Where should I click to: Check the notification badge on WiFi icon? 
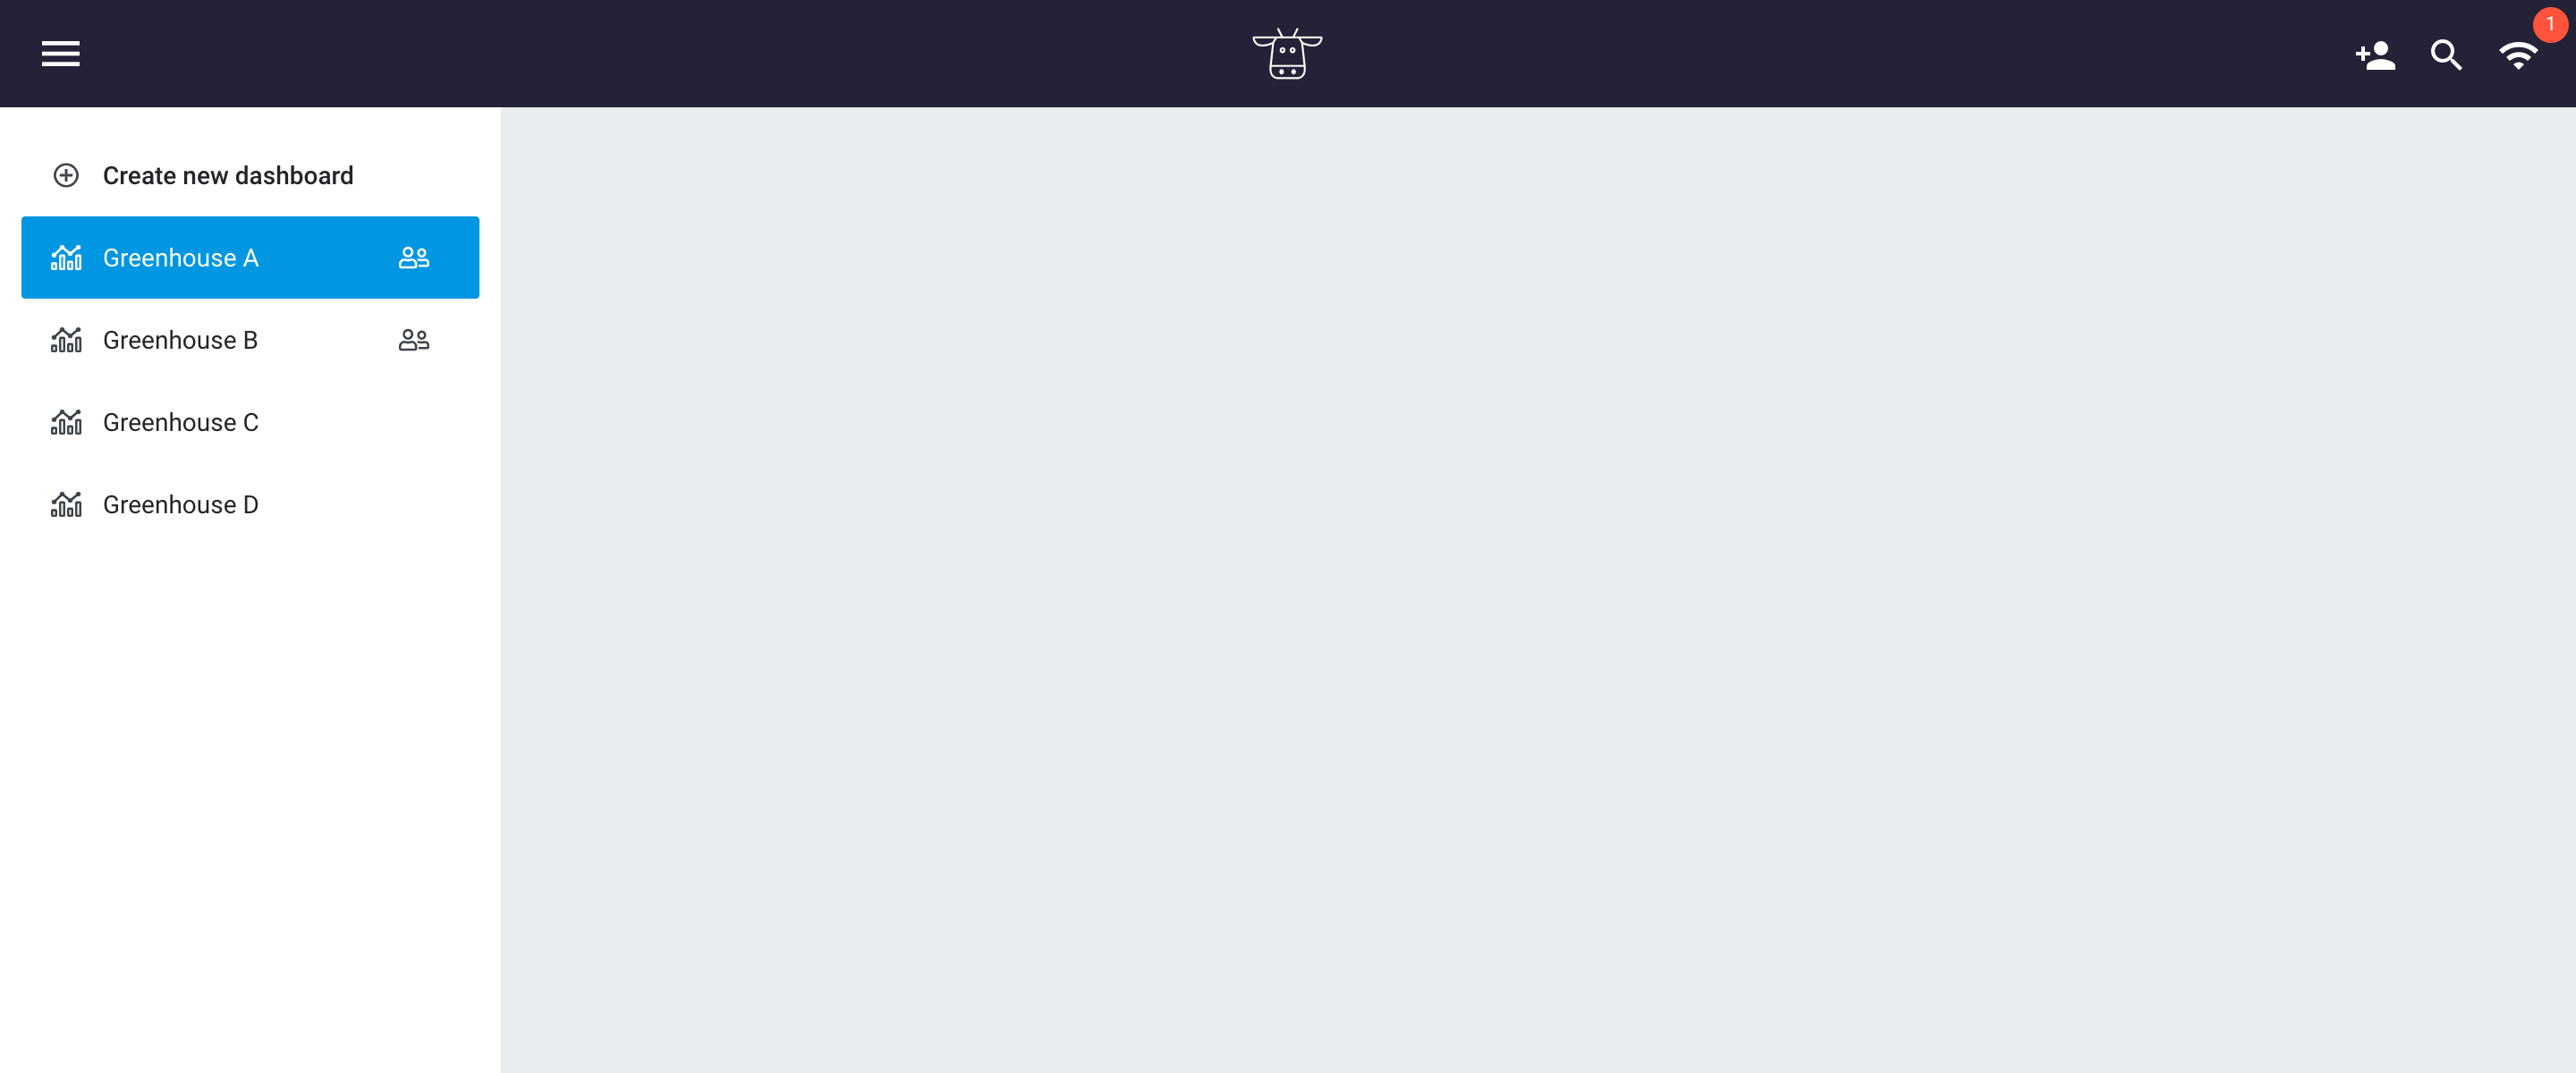pyautogui.click(x=2550, y=25)
